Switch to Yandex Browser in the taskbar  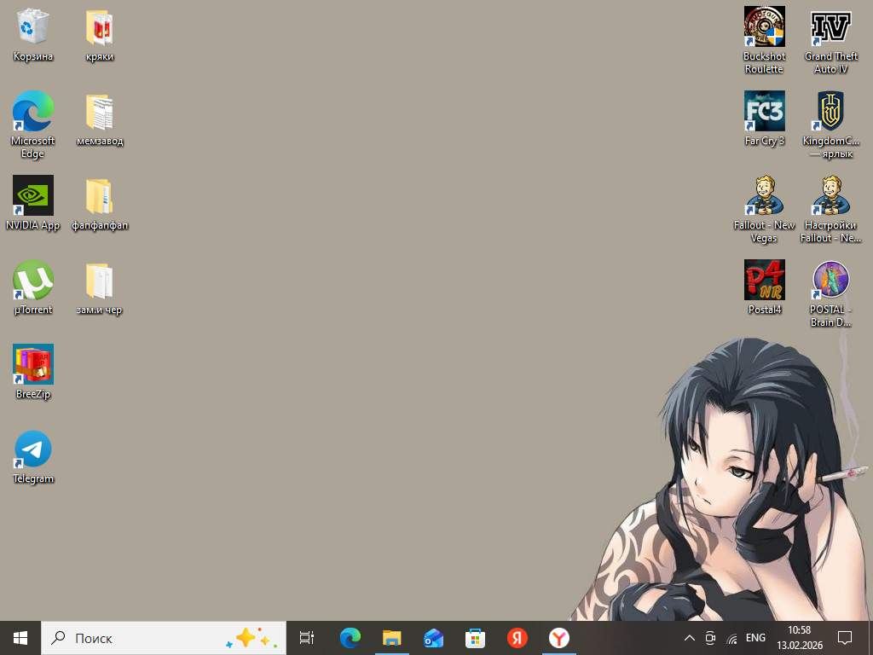(x=559, y=638)
